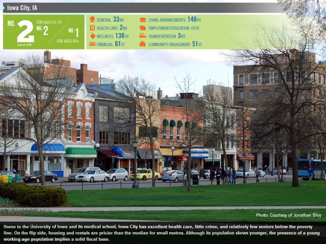
Task: Click 'Living Arrangements 146th' text
Action: 175,20
